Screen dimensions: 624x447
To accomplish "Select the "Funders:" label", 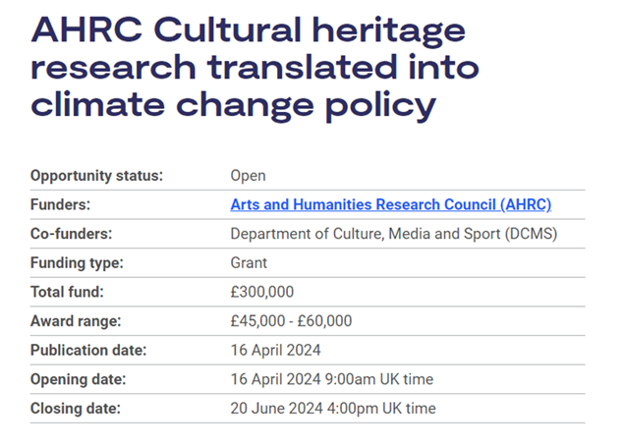I will tap(61, 204).
